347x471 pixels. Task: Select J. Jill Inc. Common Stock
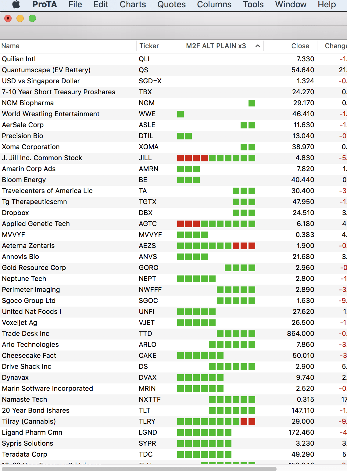click(42, 158)
